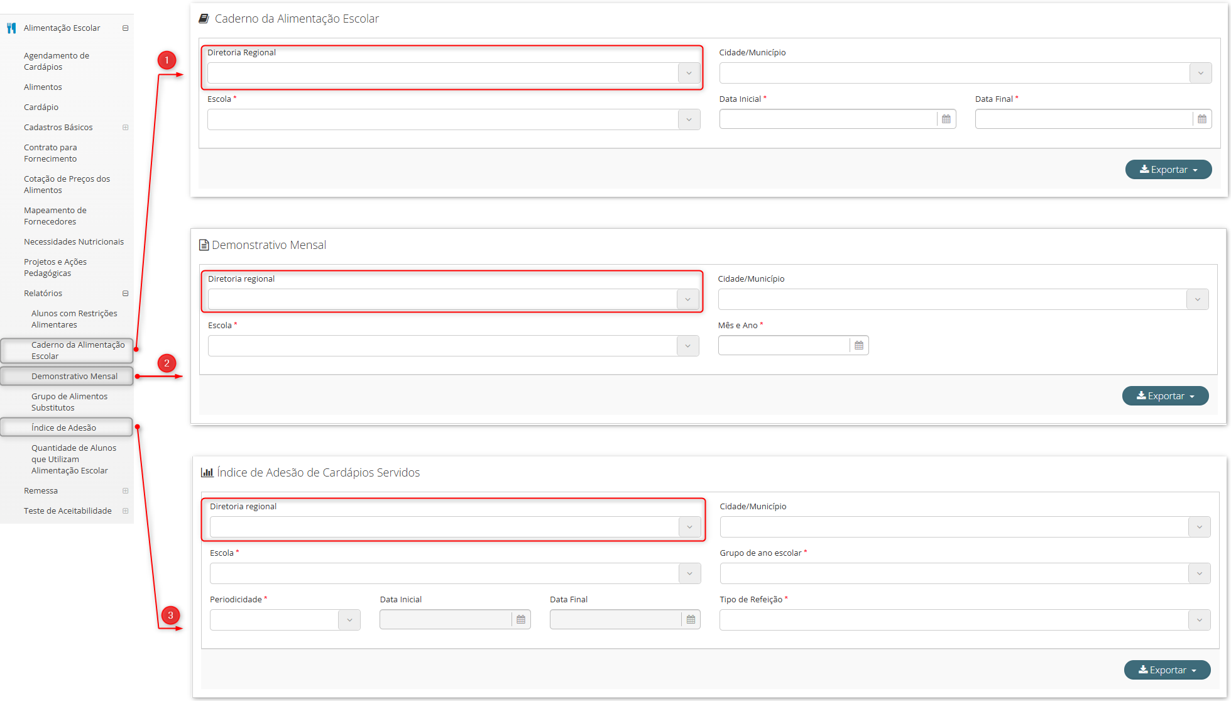Click Exportar in Índice de Adesão panel
Image resolution: width=1231 pixels, height=701 pixels.
1167,670
